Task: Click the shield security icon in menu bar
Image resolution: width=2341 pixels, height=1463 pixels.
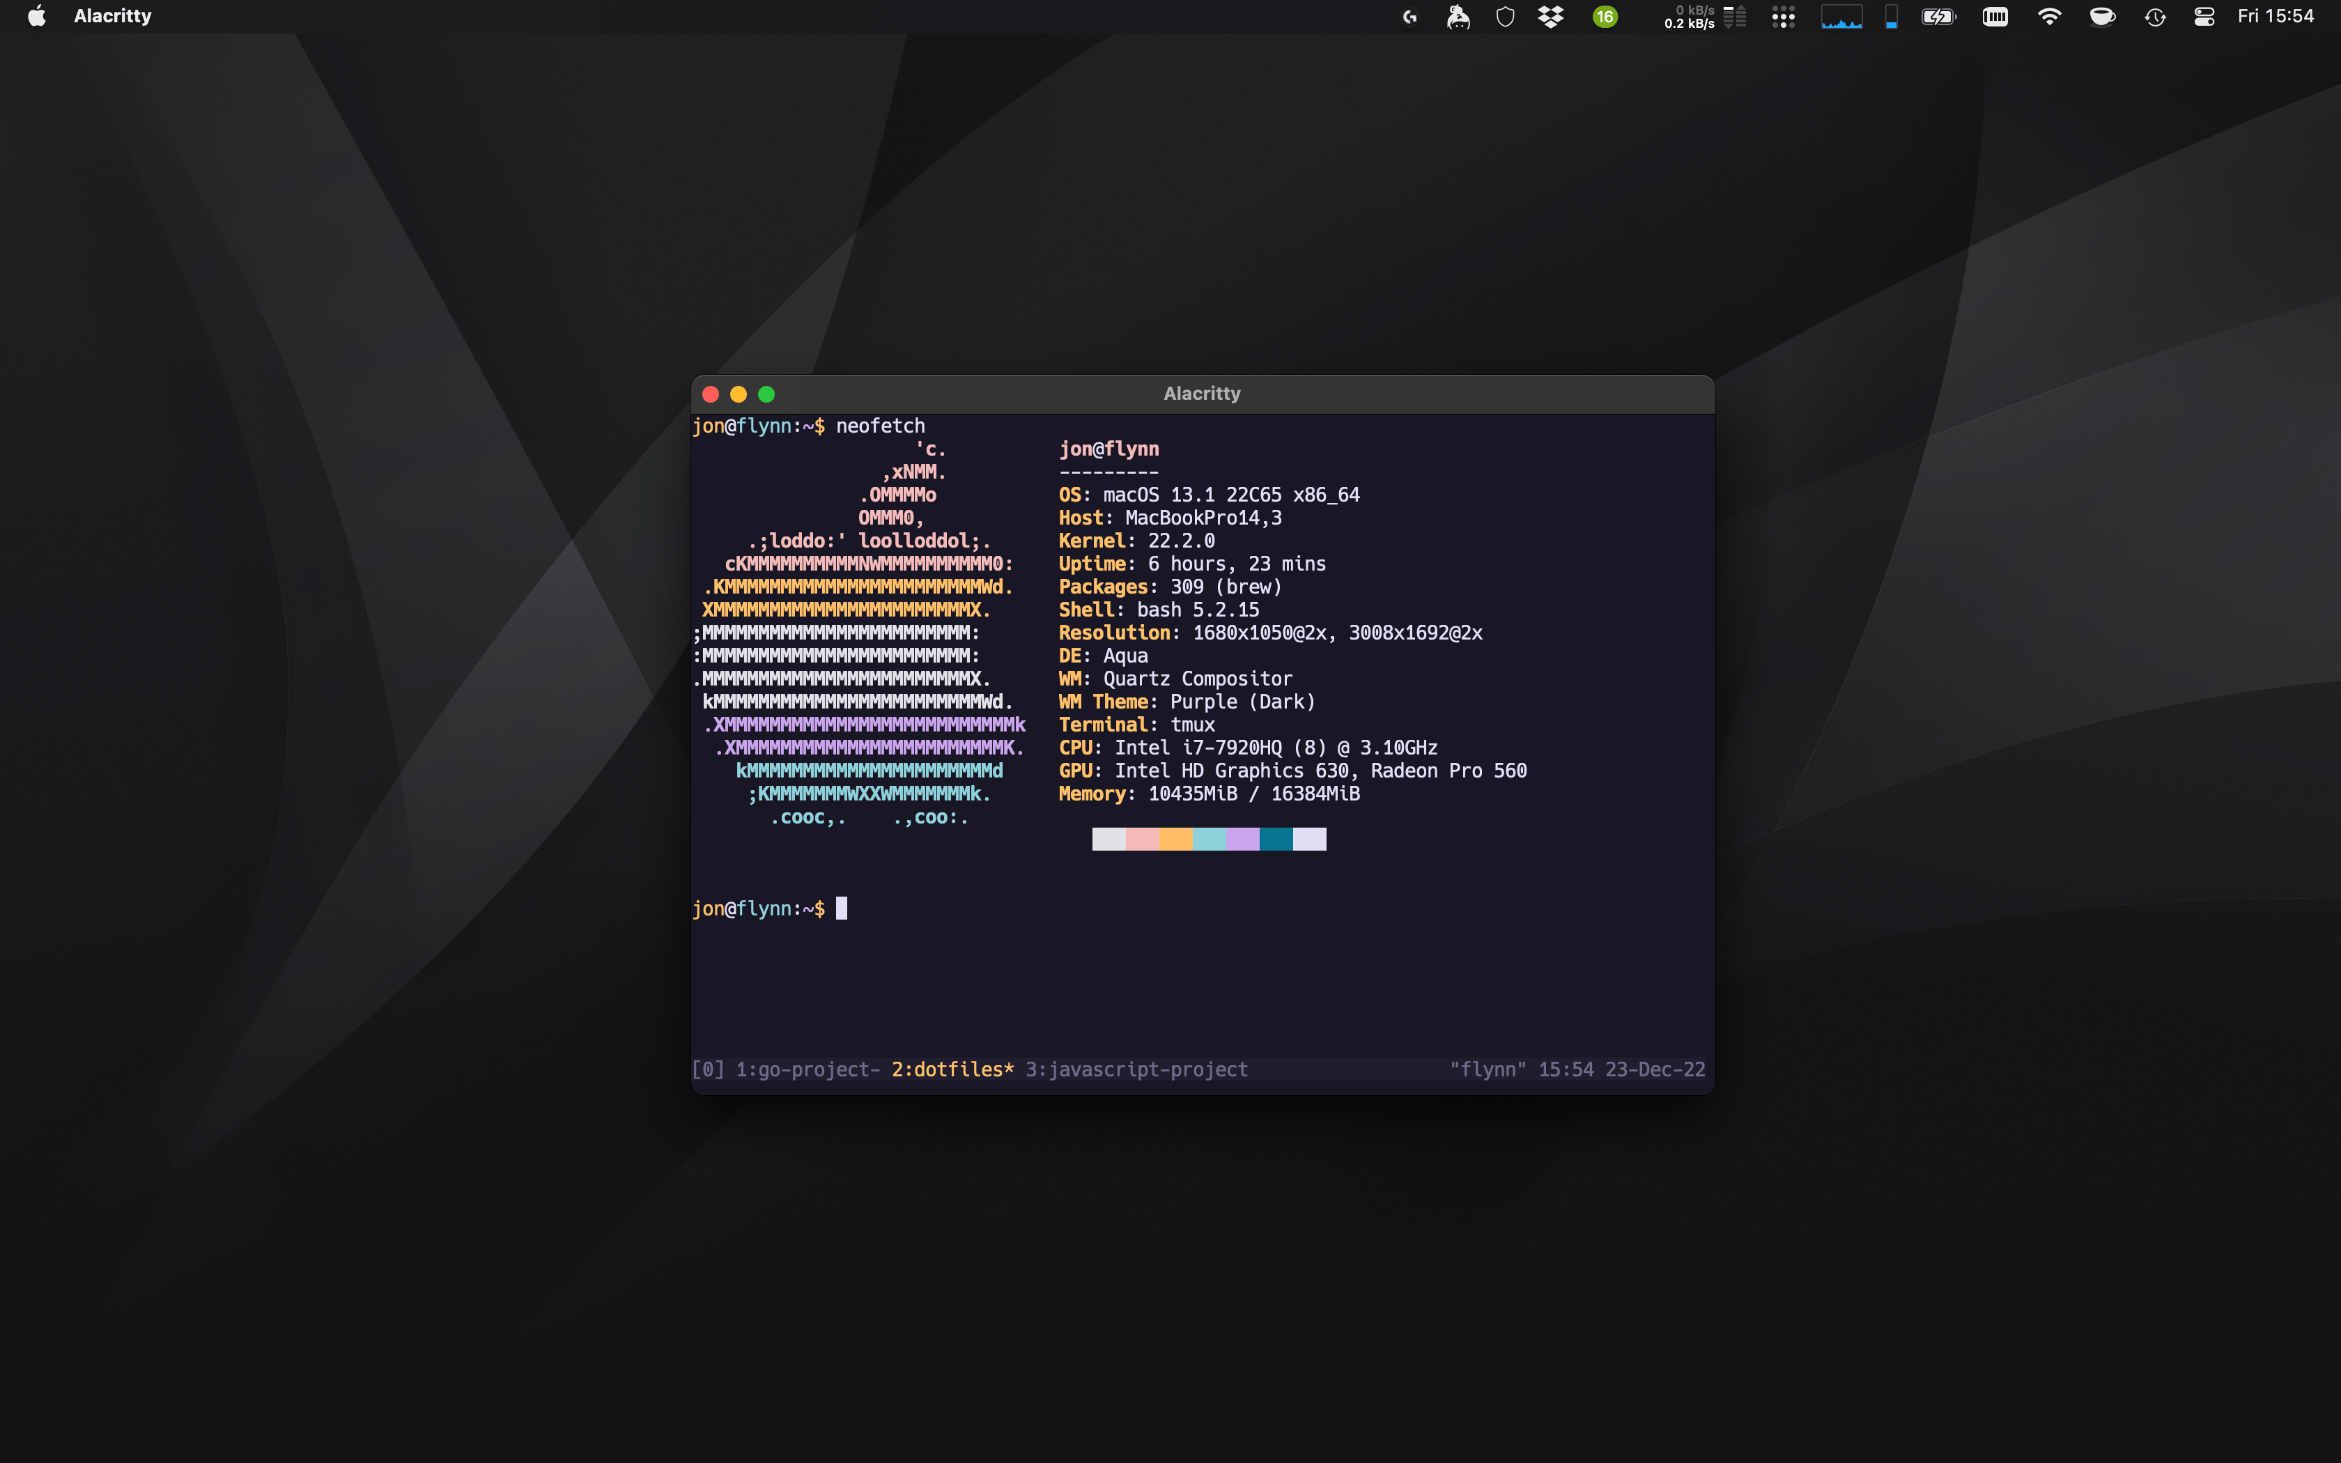Action: pyautogui.click(x=1505, y=17)
